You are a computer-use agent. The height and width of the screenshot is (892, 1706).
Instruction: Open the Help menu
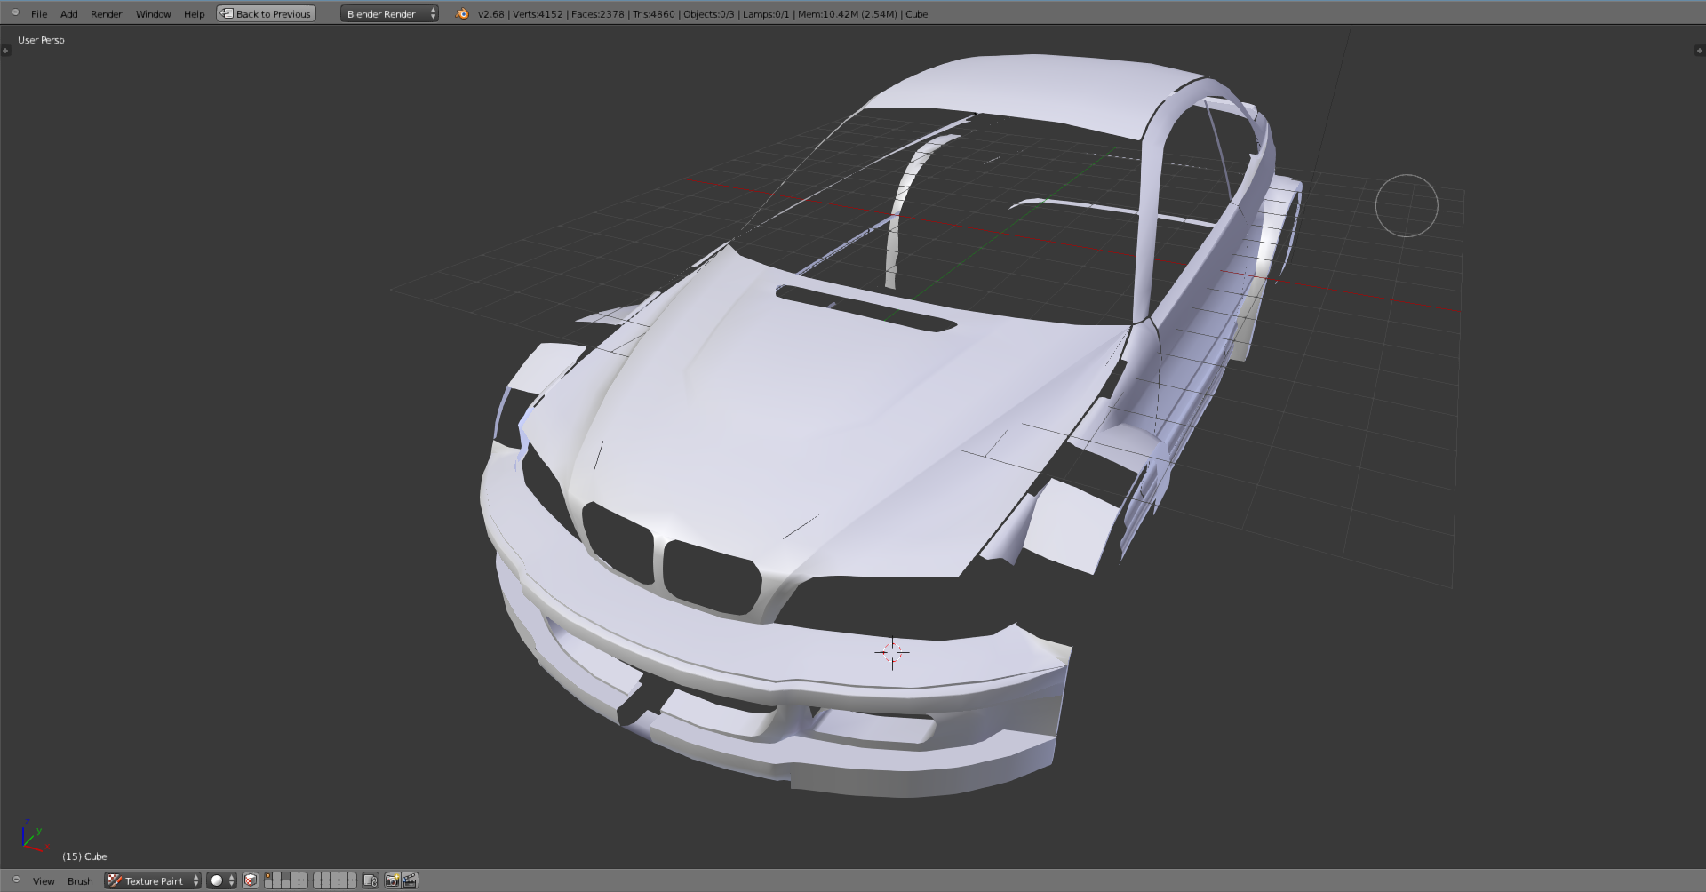(x=194, y=14)
